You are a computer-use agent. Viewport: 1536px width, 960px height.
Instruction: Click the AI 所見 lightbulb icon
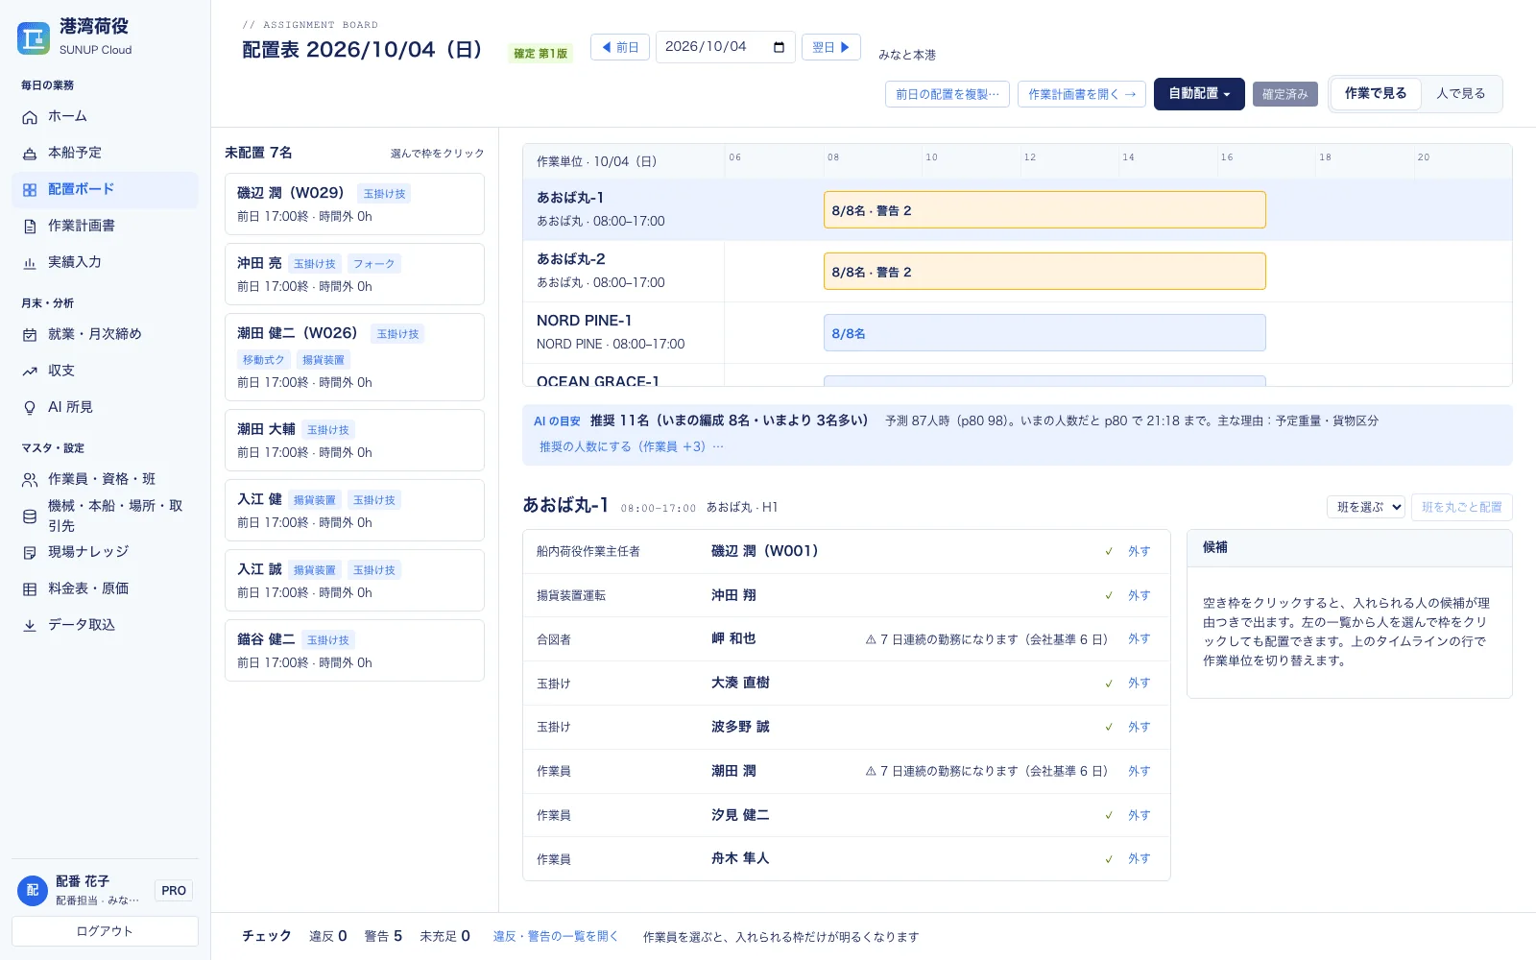pyautogui.click(x=30, y=408)
